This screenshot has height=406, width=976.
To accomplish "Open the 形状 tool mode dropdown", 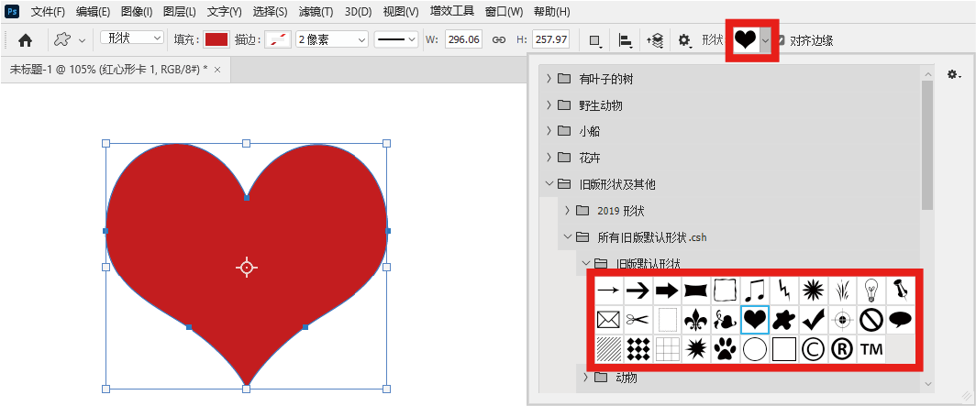I will (x=132, y=38).
